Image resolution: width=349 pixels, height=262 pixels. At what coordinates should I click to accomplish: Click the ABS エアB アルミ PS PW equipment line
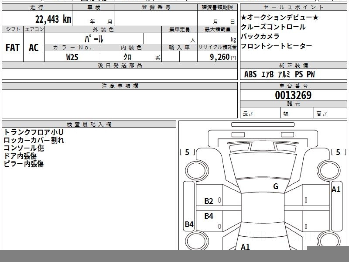(x=279, y=75)
